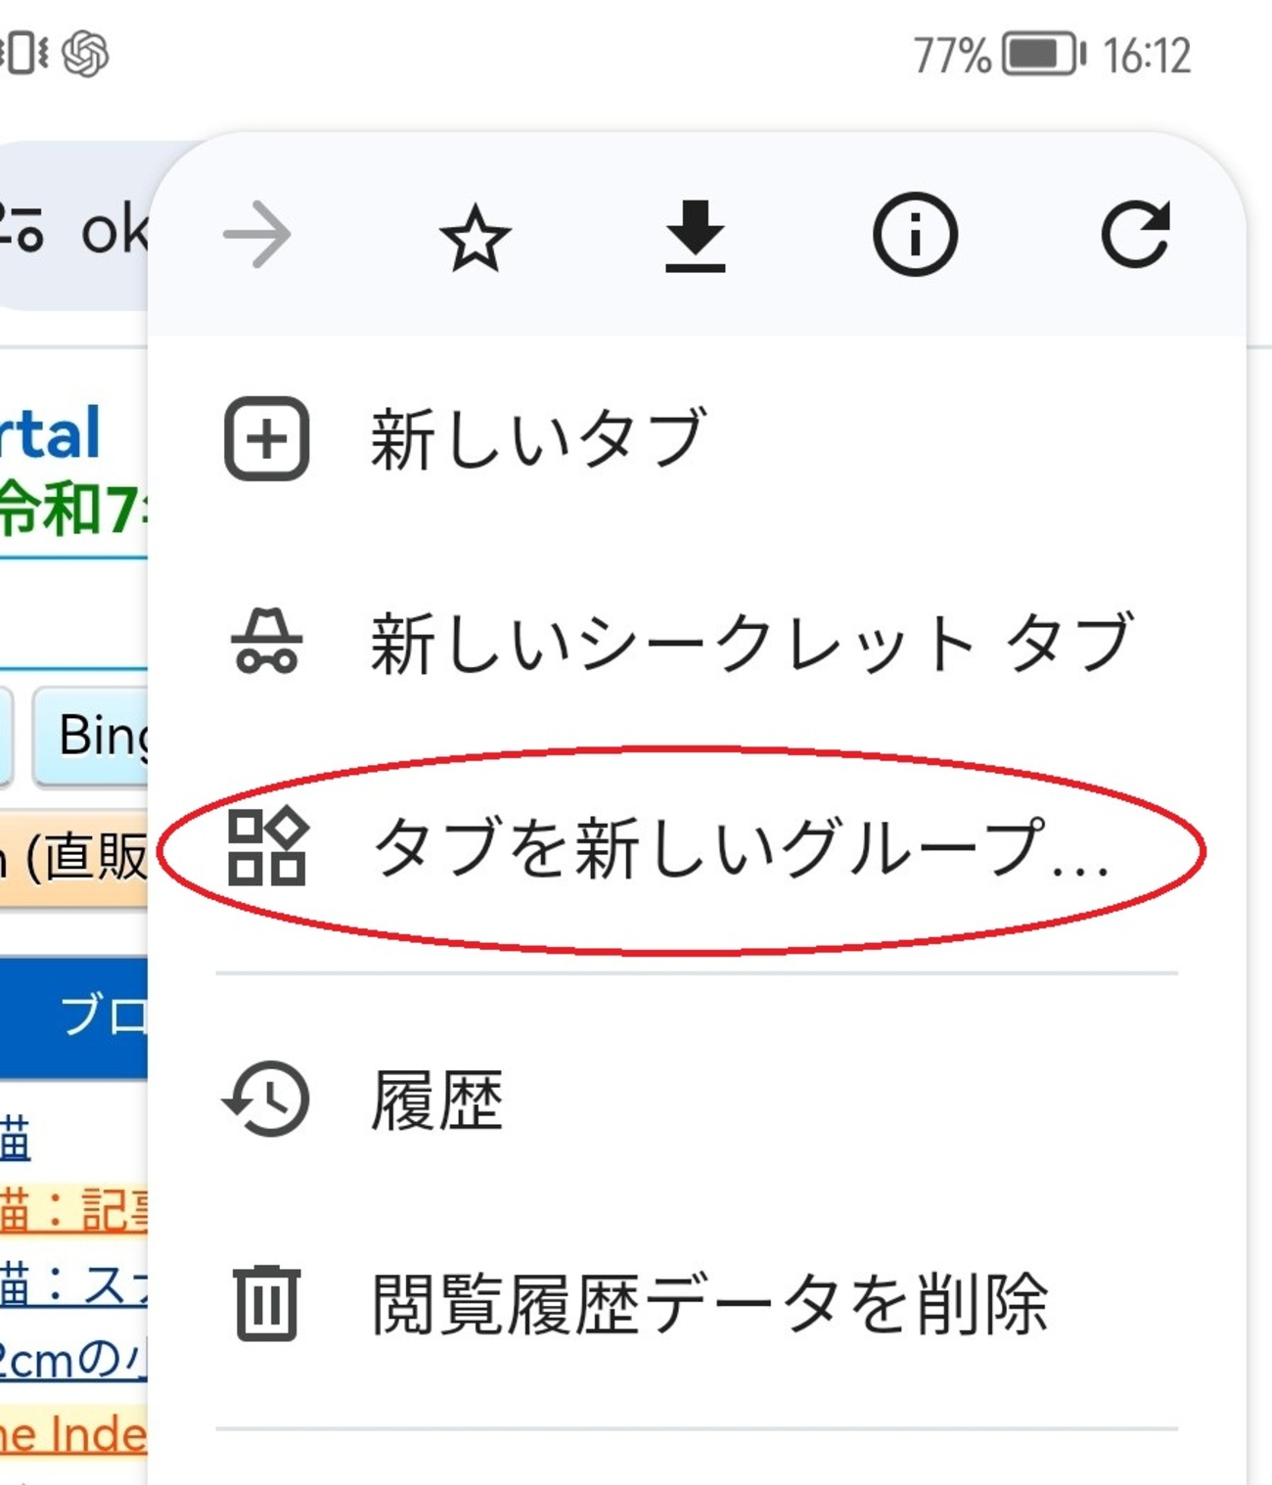1272x1485 pixels.
Task: Tap the download page icon
Action: [x=695, y=236]
